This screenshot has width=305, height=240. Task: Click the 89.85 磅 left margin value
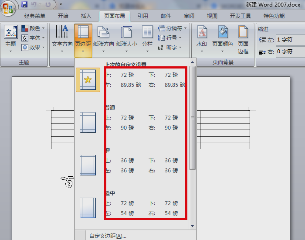(131, 85)
